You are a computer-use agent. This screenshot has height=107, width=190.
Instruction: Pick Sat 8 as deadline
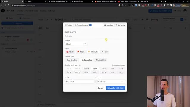click(121, 69)
